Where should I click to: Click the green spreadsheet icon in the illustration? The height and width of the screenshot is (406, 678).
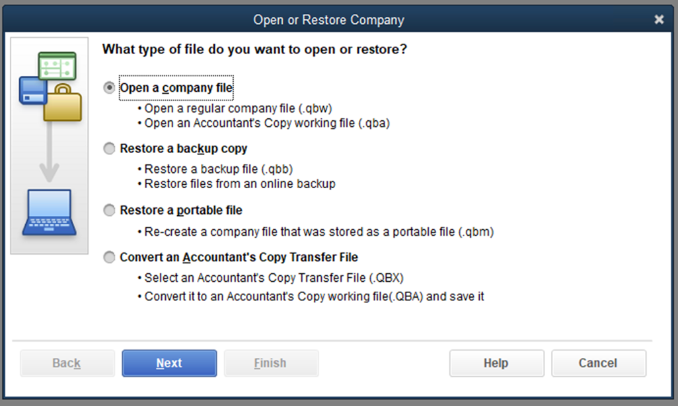tap(57, 65)
